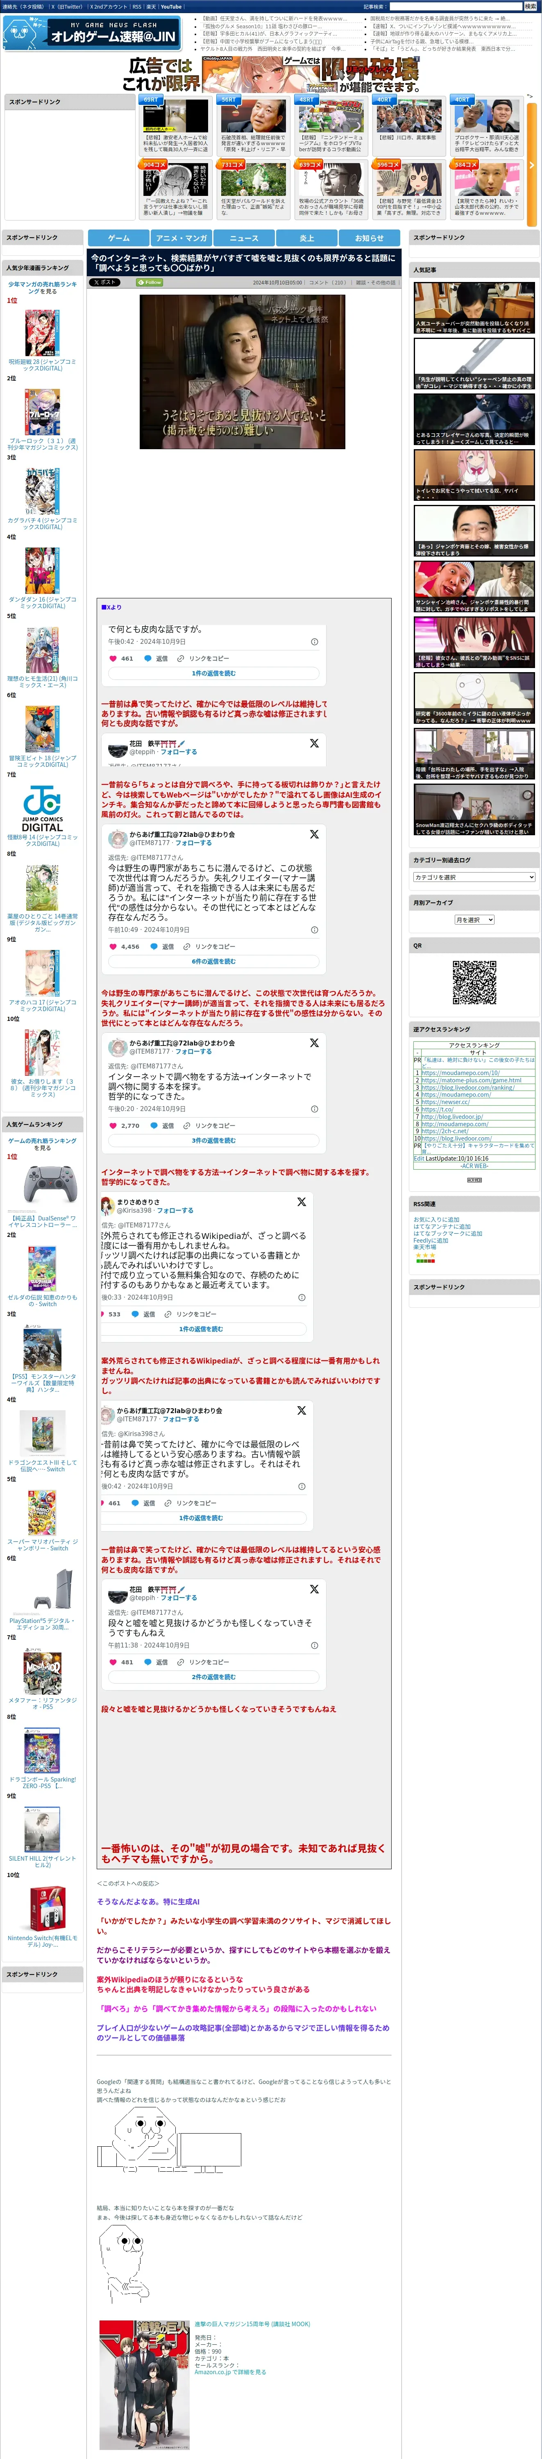Click the green Feedly Follow button
Image resolution: width=542 pixels, height=2459 pixels.
coord(150,282)
